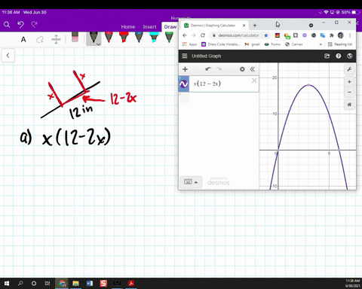Viewport: 362px width, 289px height.
Task: Open the Dress Code Violations bookmark
Action: pos(221,44)
